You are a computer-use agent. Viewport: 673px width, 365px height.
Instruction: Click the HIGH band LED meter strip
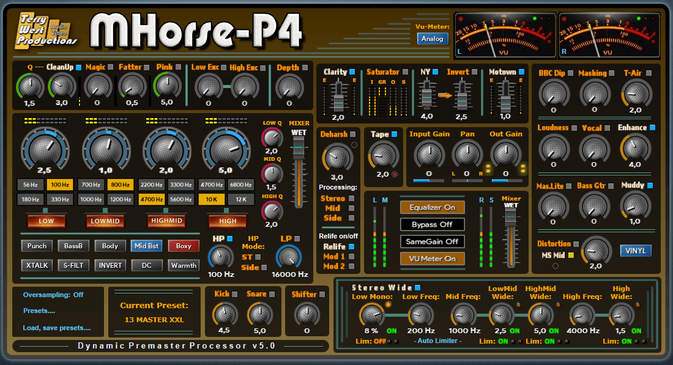226,121
